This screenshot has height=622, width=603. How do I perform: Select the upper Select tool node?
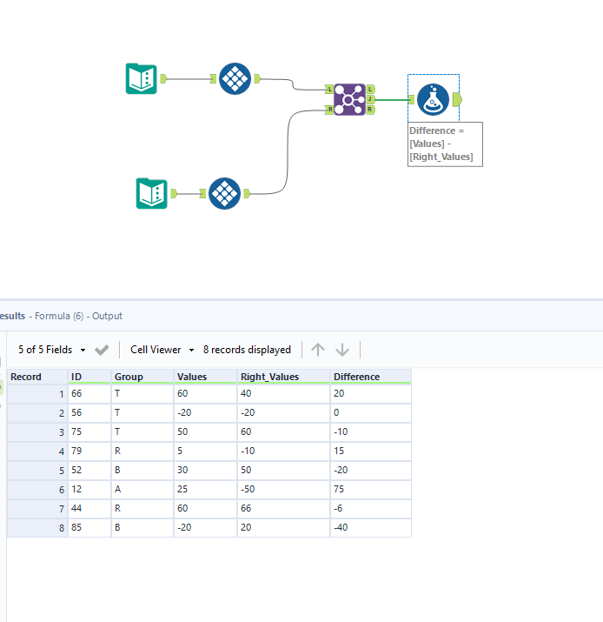pyautogui.click(x=235, y=78)
